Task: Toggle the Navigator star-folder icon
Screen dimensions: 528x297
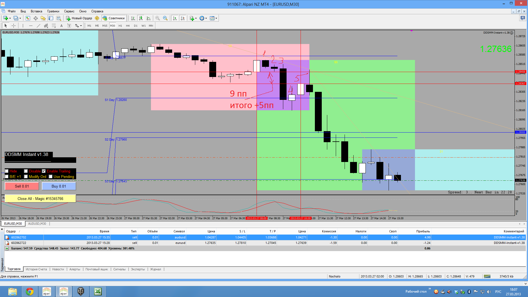Action: tap(43, 18)
